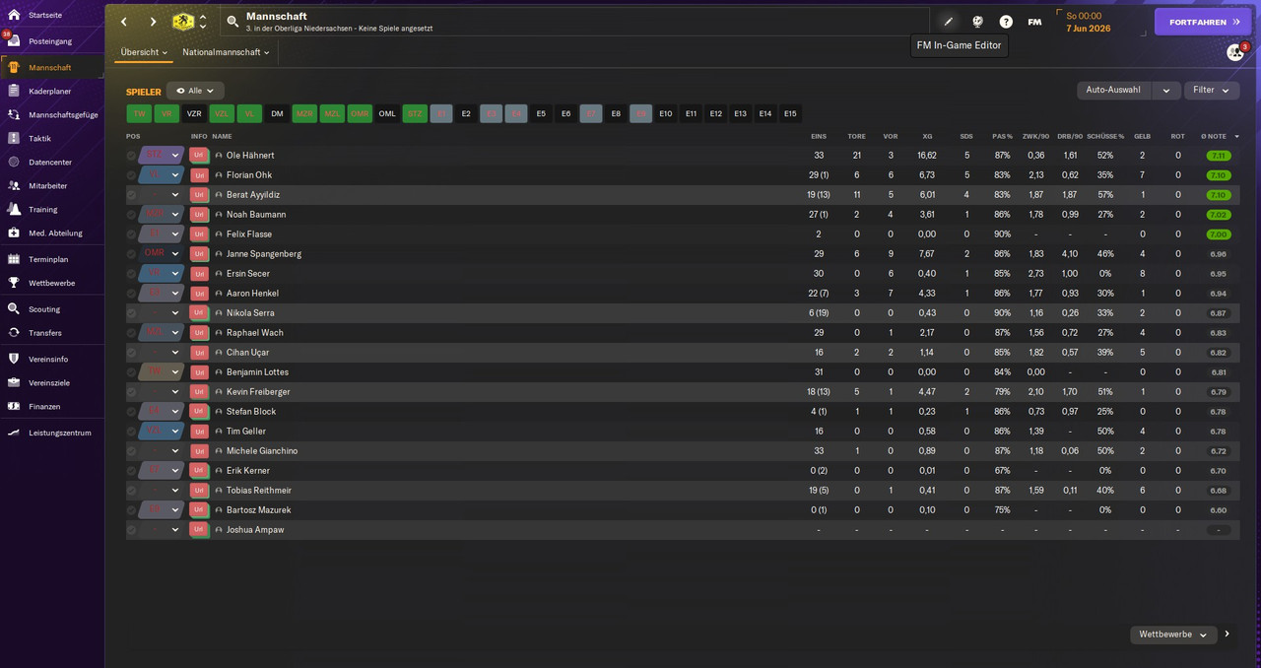The height and width of the screenshot is (668, 1261).
Task: Open the FM menu logo
Action: (1034, 22)
